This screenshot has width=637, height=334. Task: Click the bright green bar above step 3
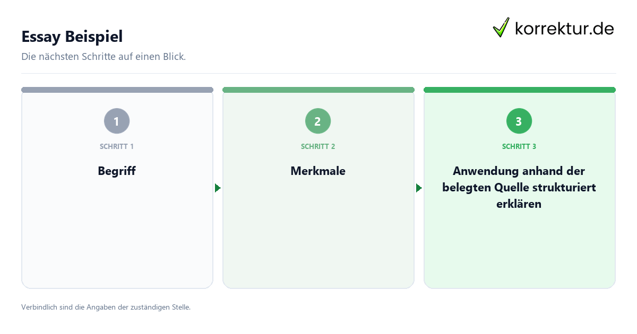tap(520, 90)
